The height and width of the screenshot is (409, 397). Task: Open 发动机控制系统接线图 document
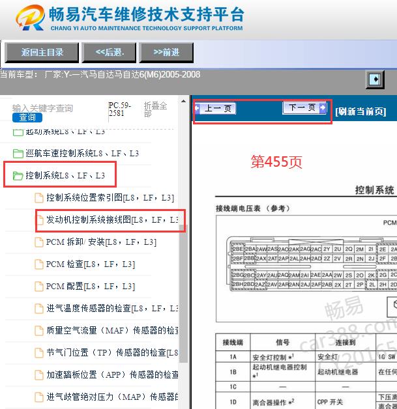pyautogui.click(x=112, y=220)
